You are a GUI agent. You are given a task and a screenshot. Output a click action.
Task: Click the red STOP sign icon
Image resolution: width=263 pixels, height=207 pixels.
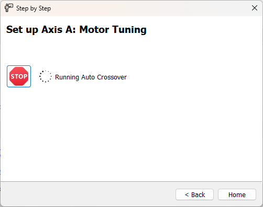coord(19,76)
